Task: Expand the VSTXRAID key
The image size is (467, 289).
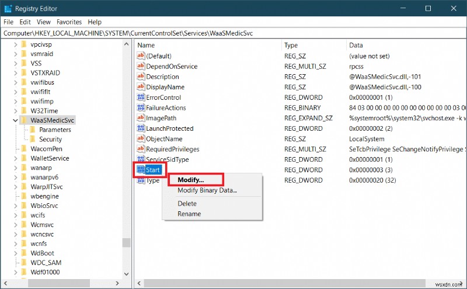Action: pyautogui.click(x=16, y=73)
